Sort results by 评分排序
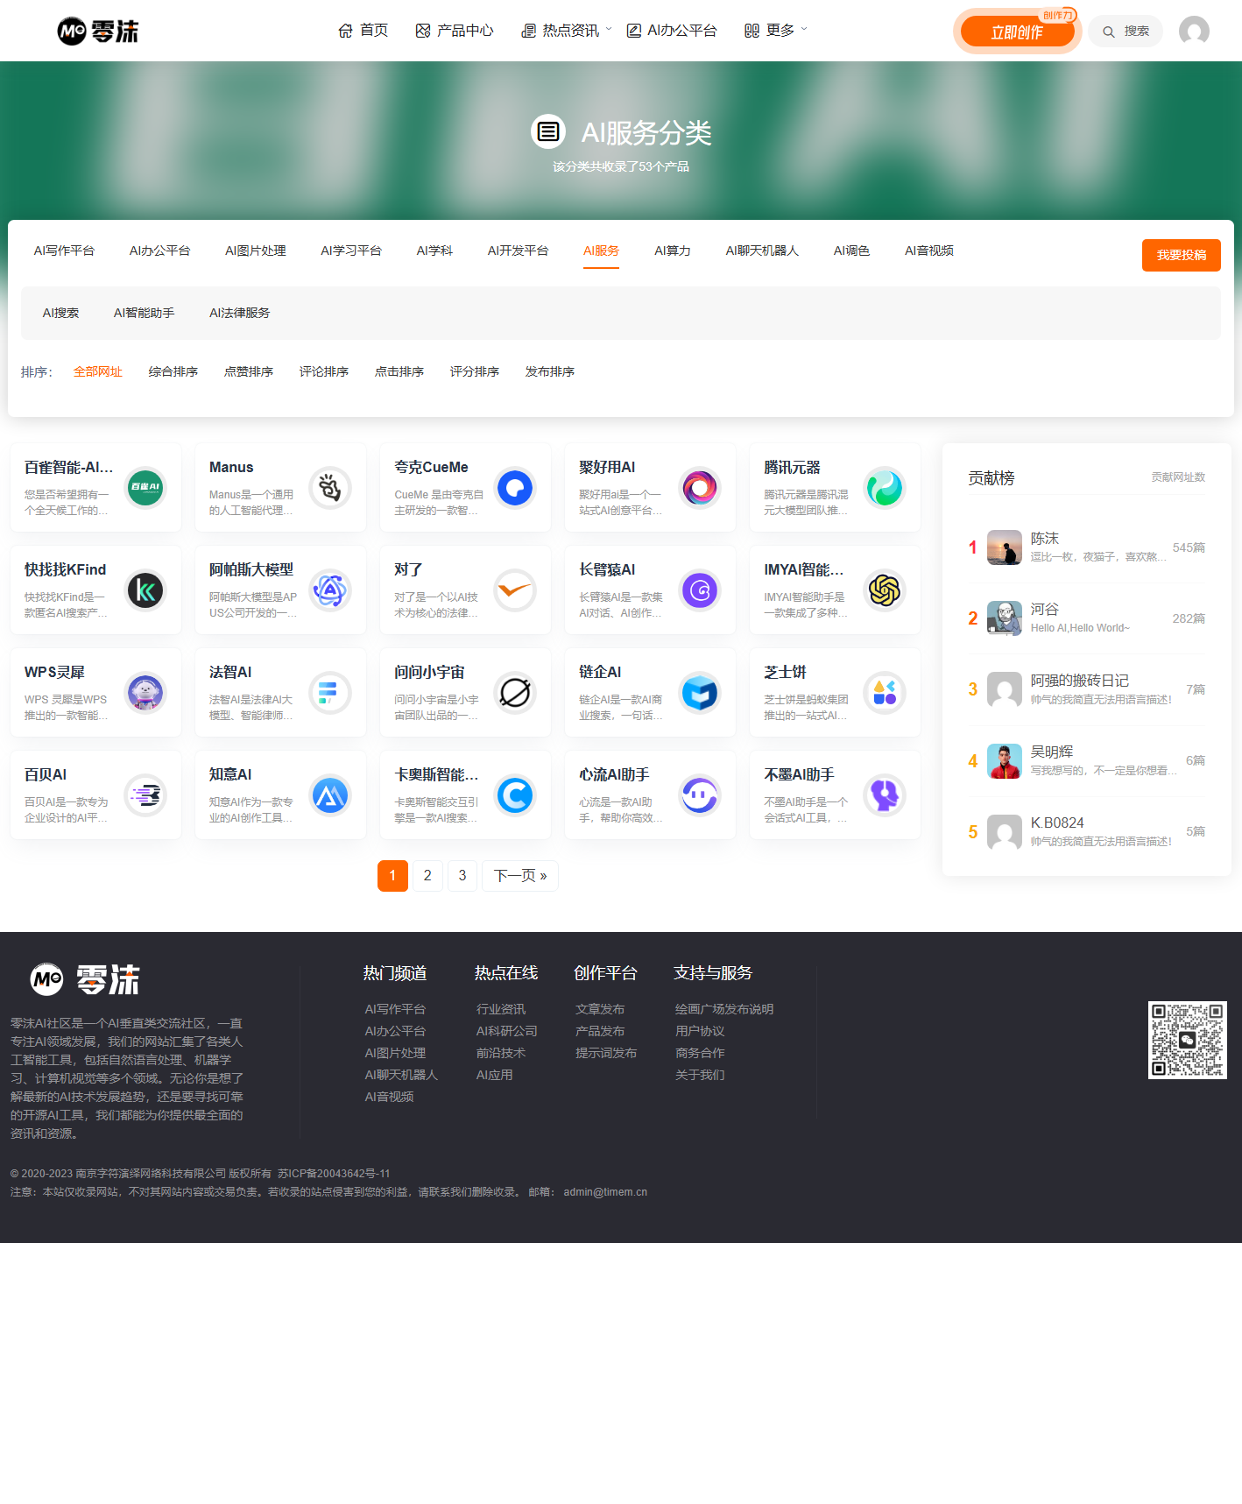This screenshot has height=1504, width=1242. (x=475, y=371)
